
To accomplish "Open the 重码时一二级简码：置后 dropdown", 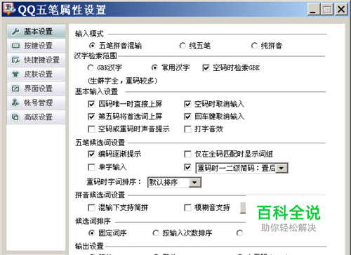I will [x=241, y=168].
